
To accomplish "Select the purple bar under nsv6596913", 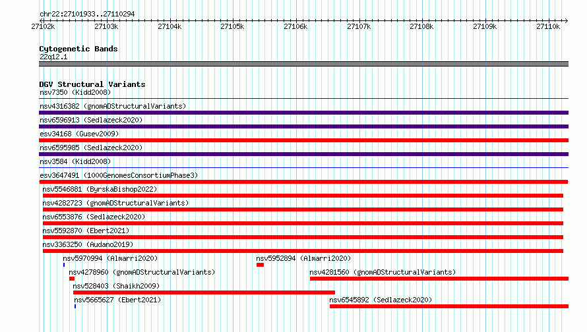I will (x=303, y=126).
